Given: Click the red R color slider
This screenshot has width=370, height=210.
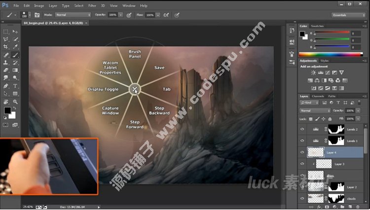Looking at the screenshot, I should [332, 33].
